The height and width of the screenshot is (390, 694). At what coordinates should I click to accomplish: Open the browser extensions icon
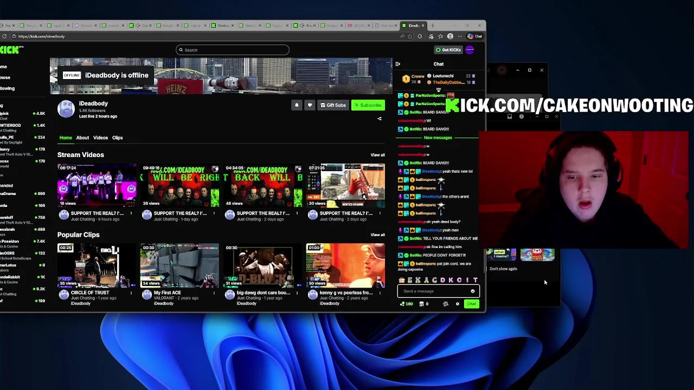[420, 36]
